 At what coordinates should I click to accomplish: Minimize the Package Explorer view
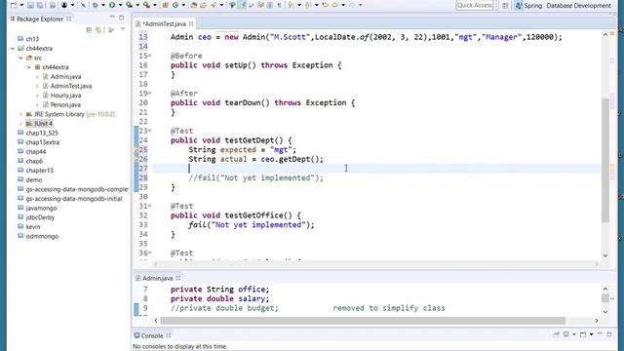point(112,18)
